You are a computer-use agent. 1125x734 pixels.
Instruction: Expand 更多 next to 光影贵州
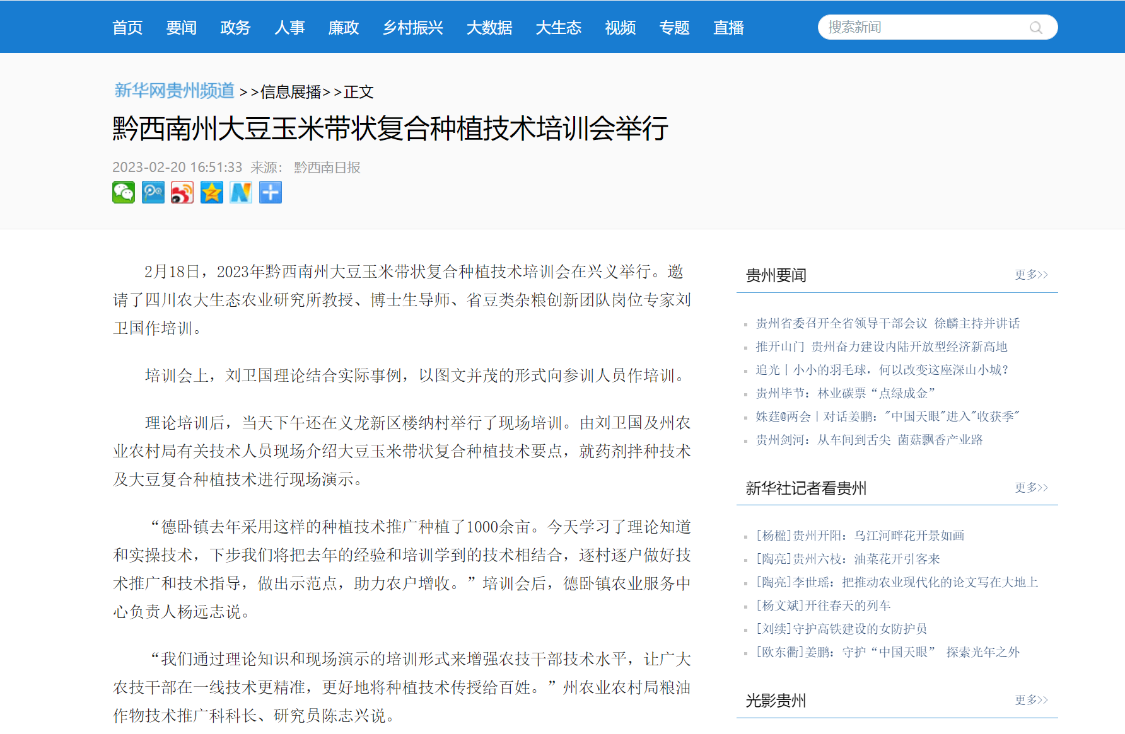point(1030,700)
